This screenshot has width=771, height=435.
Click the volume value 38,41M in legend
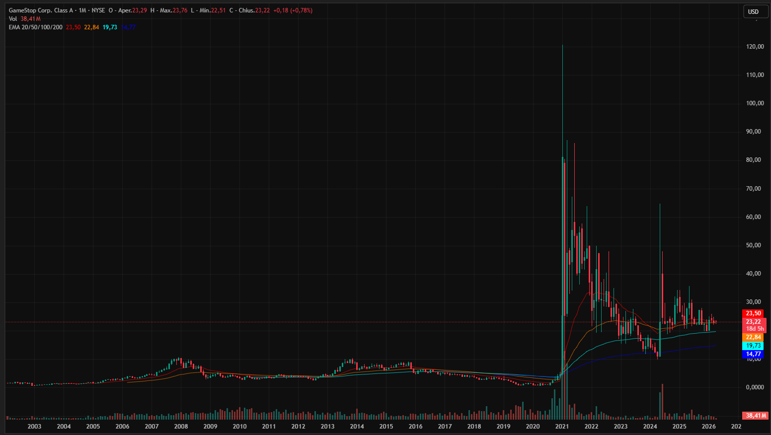click(x=31, y=19)
